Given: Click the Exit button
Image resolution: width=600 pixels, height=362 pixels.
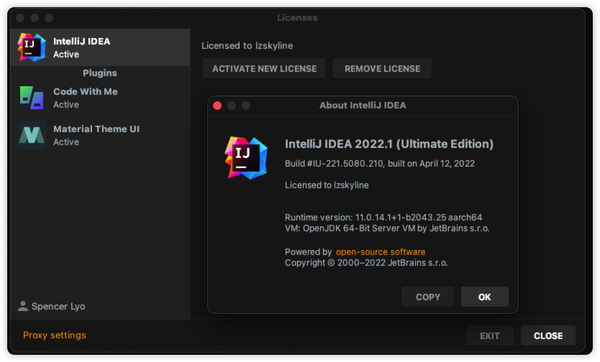Looking at the screenshot, I should click(490, 335).
